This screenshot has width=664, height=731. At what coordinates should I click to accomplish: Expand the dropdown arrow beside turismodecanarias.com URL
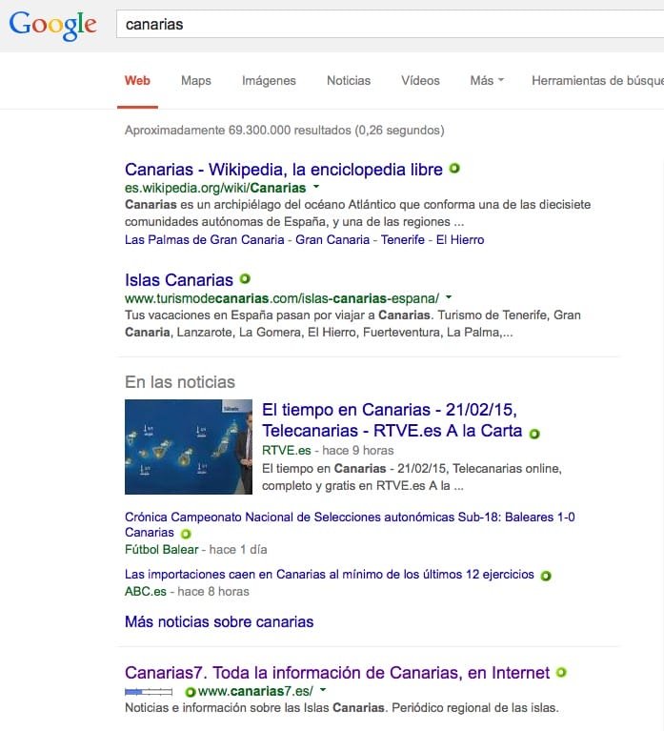449,297
